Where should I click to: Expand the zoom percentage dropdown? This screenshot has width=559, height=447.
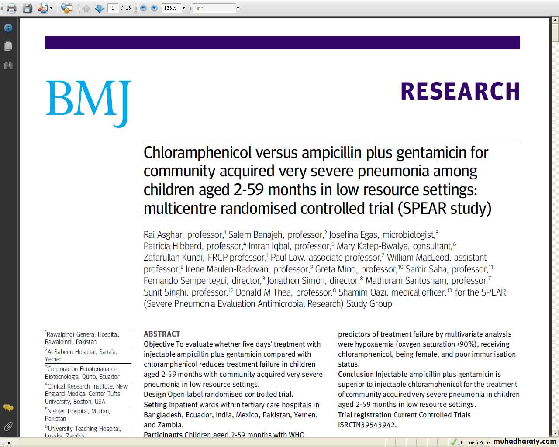tap(183, 8)
